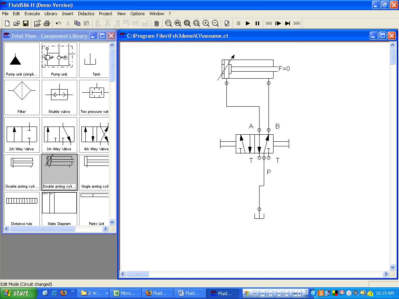The width and height of the screenshot is (399, 299).
Task: Open the 2 W... folder taskbar group
Action: 93,293
